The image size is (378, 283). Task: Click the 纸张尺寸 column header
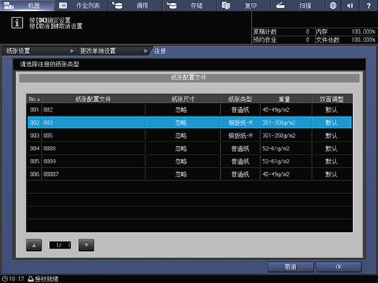point(183,99)
